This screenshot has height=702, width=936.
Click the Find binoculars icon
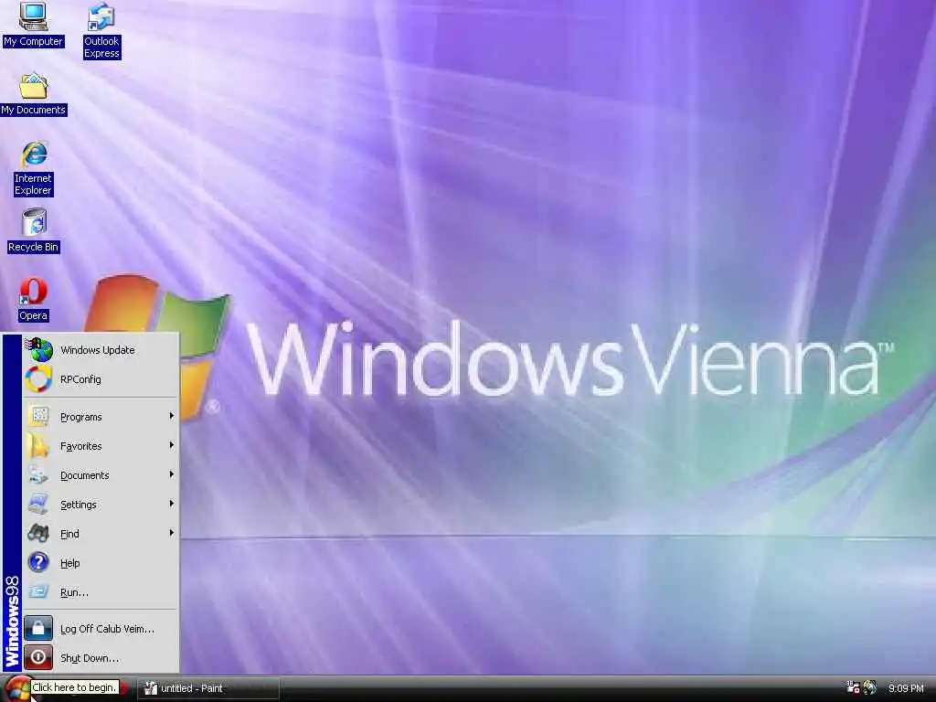[x=38, y=533]
